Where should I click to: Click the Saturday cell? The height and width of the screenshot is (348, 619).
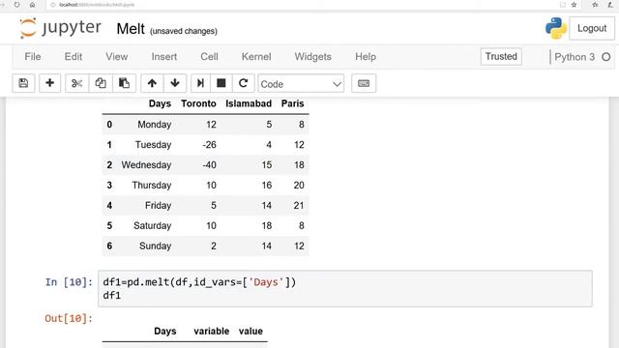point(153,225)
